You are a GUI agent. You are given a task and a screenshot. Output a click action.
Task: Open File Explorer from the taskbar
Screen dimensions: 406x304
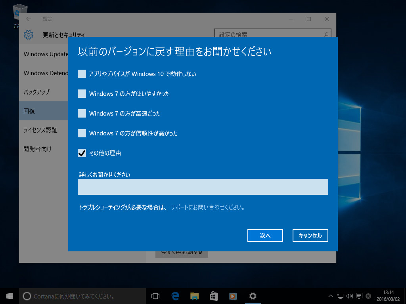tap(194, 296)
